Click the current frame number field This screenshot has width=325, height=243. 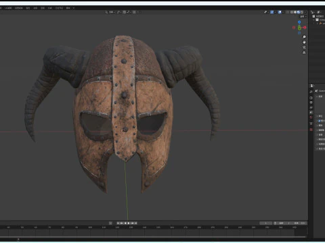pos(266,223)
